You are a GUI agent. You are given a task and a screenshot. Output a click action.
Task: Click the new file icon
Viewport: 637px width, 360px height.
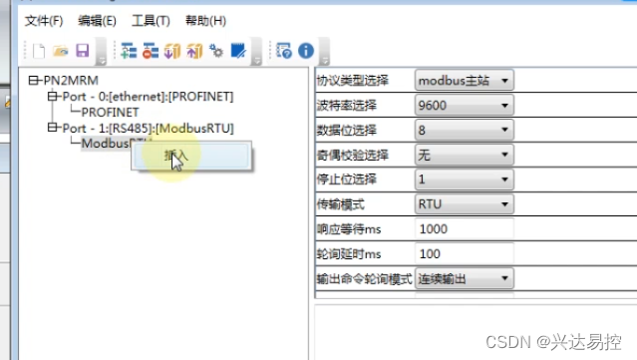(x=39, y=51)
